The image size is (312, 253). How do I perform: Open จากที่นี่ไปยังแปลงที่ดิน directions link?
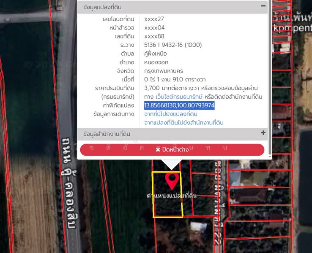pyautogui.click(x=171, y=114)
